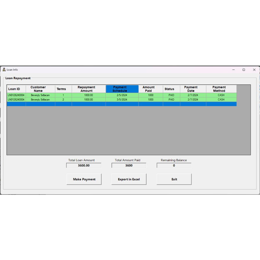The height and width of the screenshot is (260, 260).
Task: Click the Loan ID column header
Action: 16,89
